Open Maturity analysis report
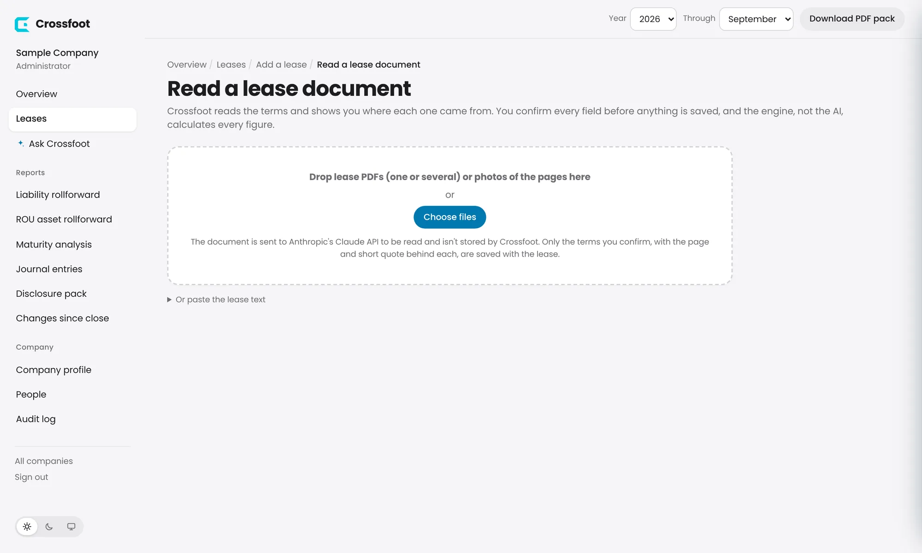Viewport: 922px width, 553px height. click(x=72, y=245)
